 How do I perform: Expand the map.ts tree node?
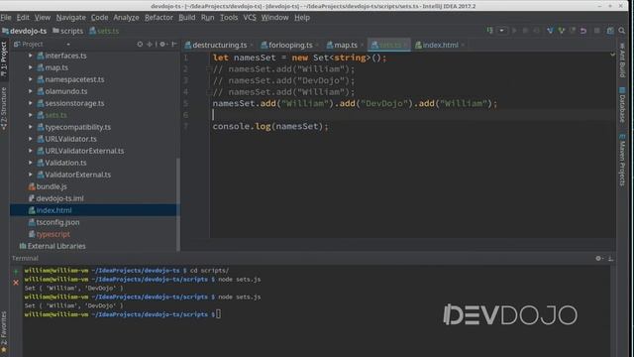(x=31, y=67)
